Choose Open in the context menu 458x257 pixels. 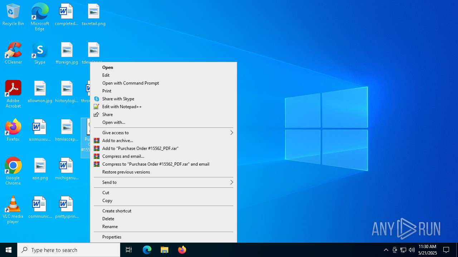[164, 67]
